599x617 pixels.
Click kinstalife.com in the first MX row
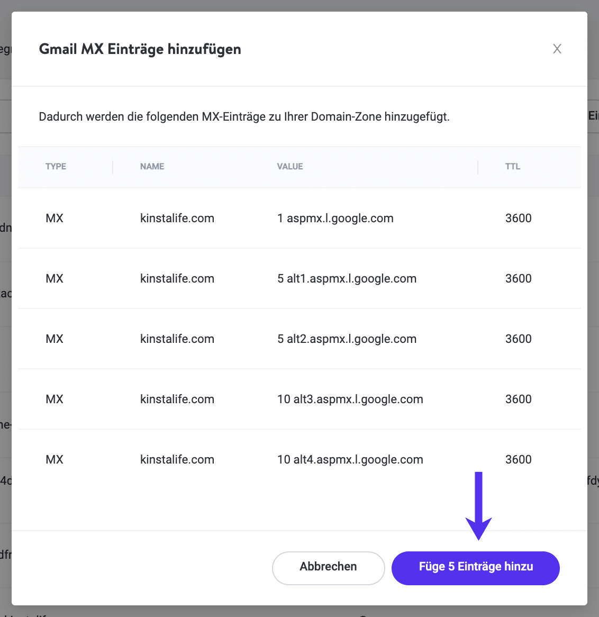177,218
